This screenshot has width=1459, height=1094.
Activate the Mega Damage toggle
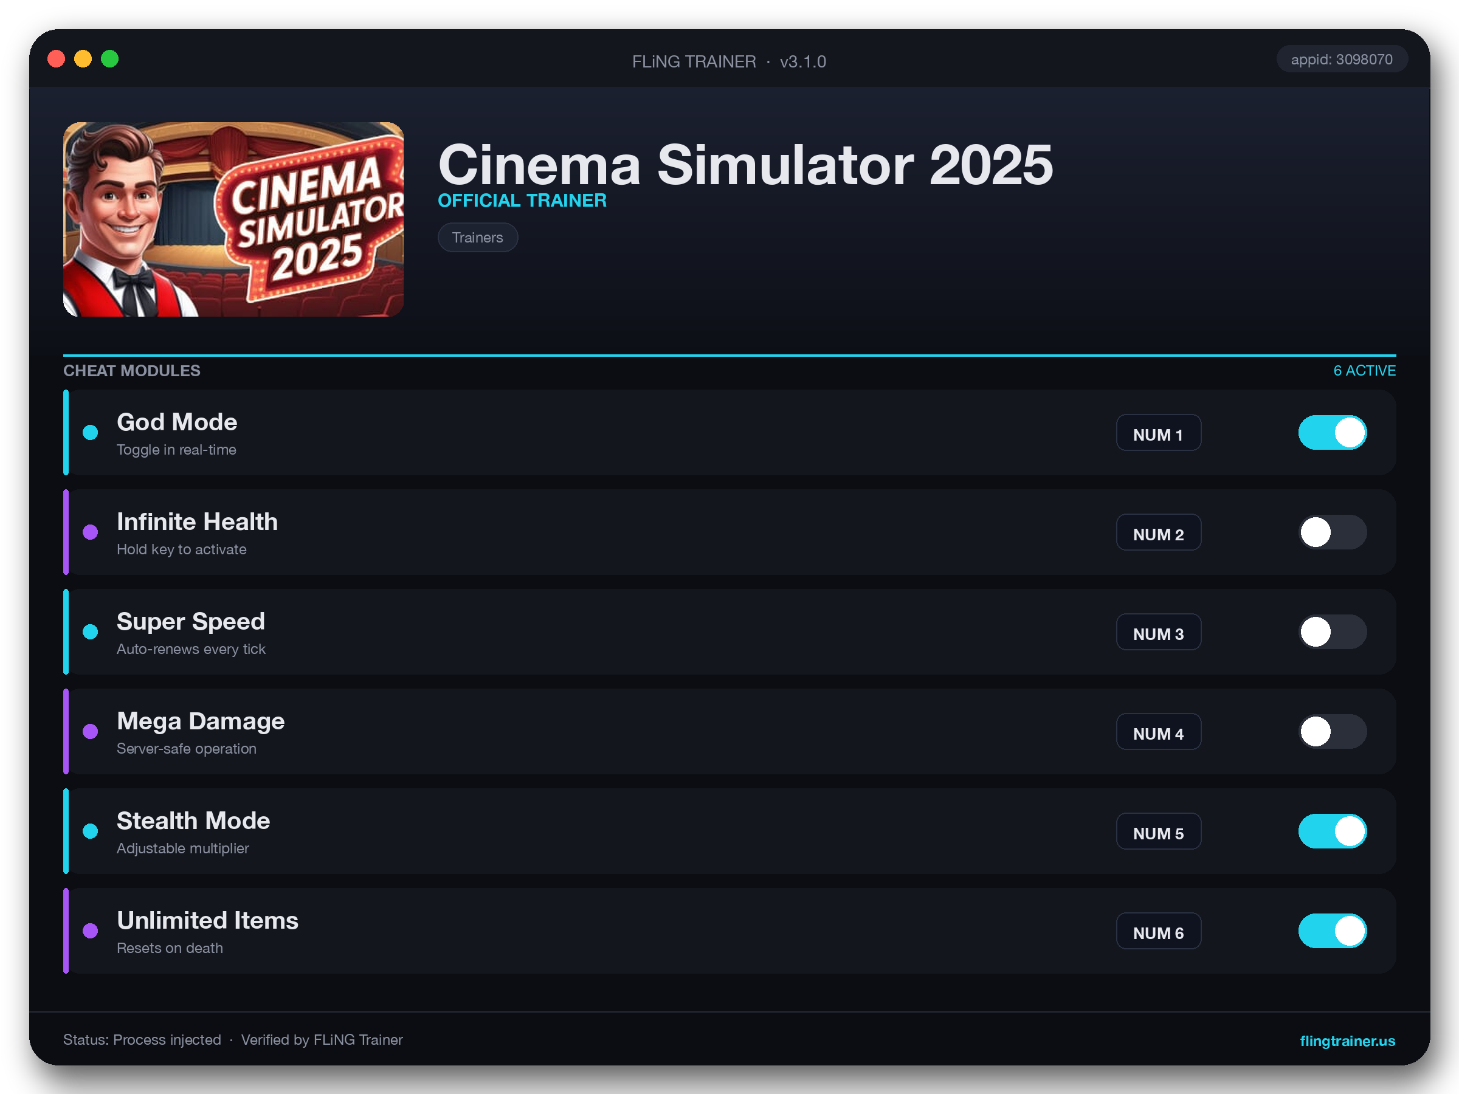click(x=1333, y=731)
